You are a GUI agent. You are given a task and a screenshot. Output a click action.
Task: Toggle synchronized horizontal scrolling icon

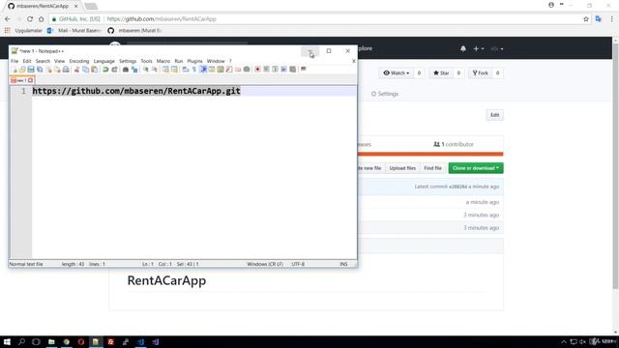point(174,70)
